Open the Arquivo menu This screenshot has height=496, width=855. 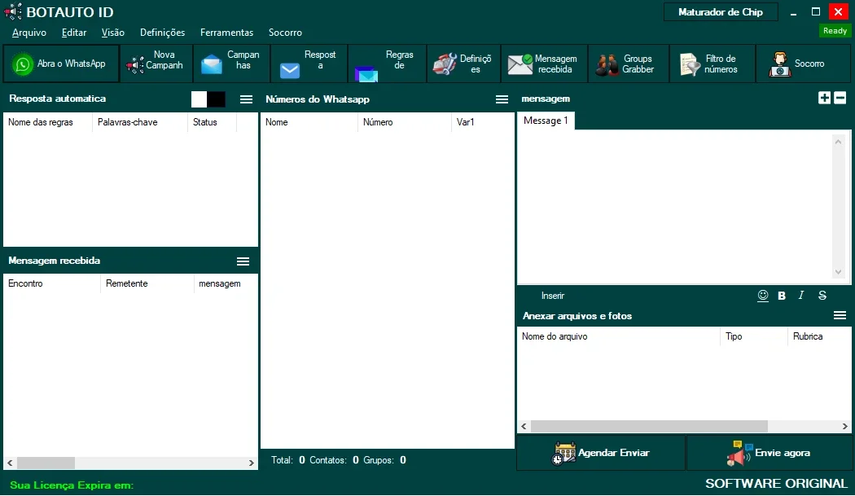coord(28,33)
